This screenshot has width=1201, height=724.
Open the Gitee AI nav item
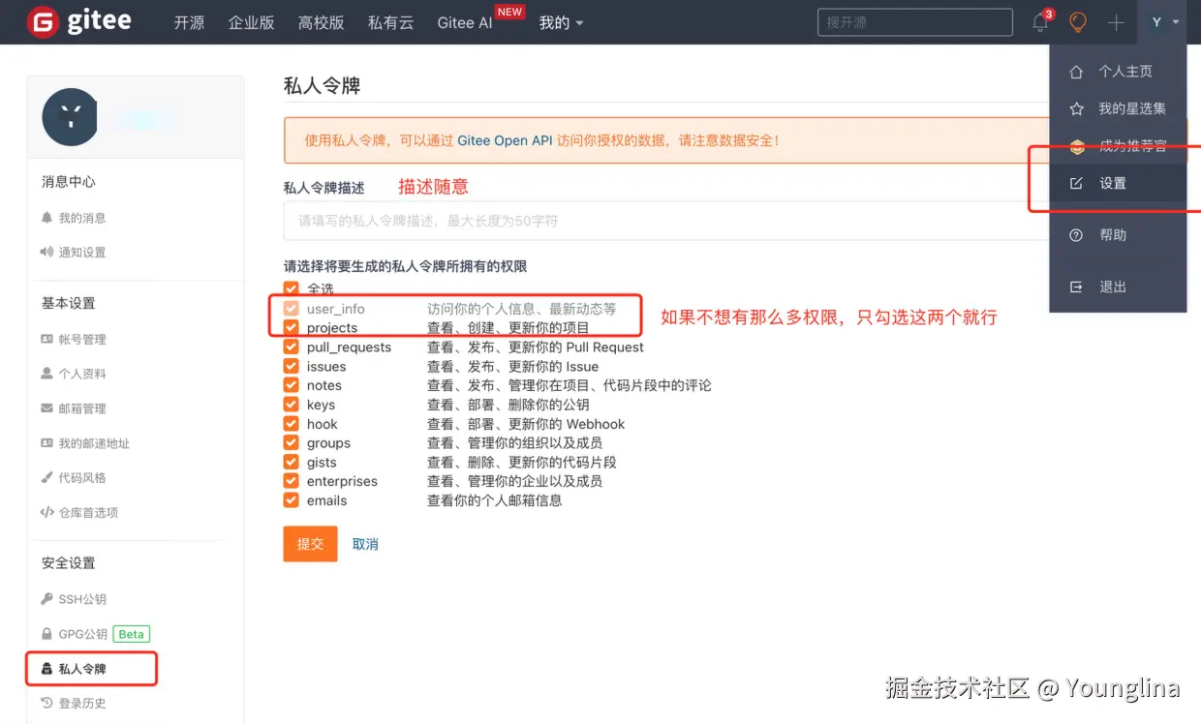(x=465, y=22)
